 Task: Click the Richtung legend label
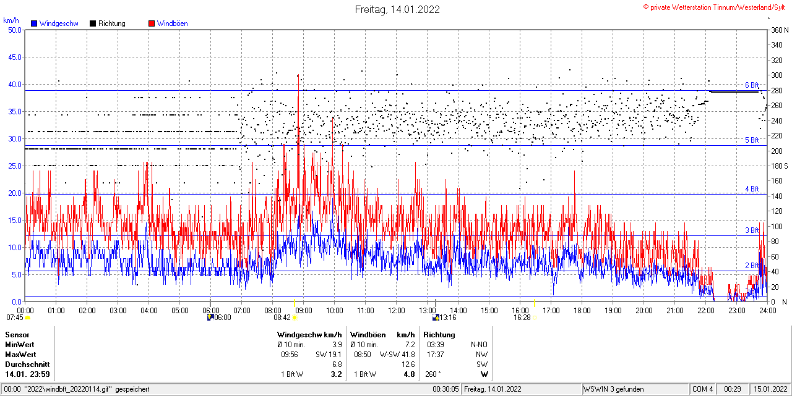tap(112, 23)
